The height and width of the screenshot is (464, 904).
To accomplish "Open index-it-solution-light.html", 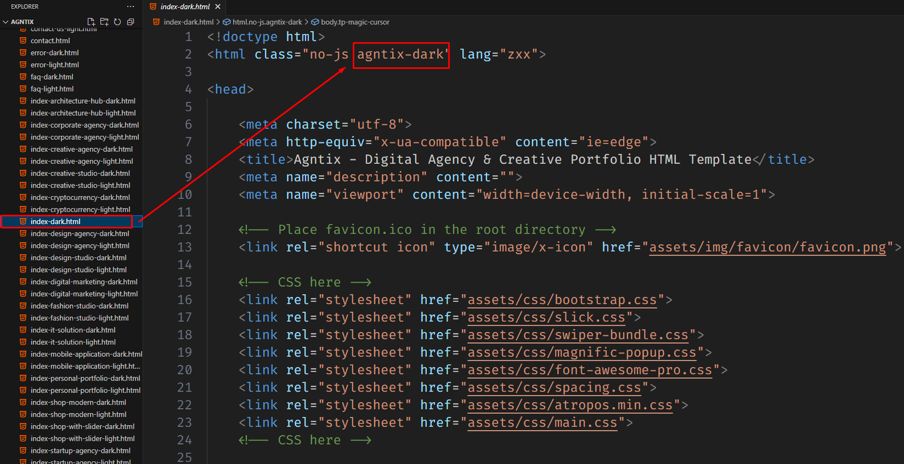I will pos(73,342).
